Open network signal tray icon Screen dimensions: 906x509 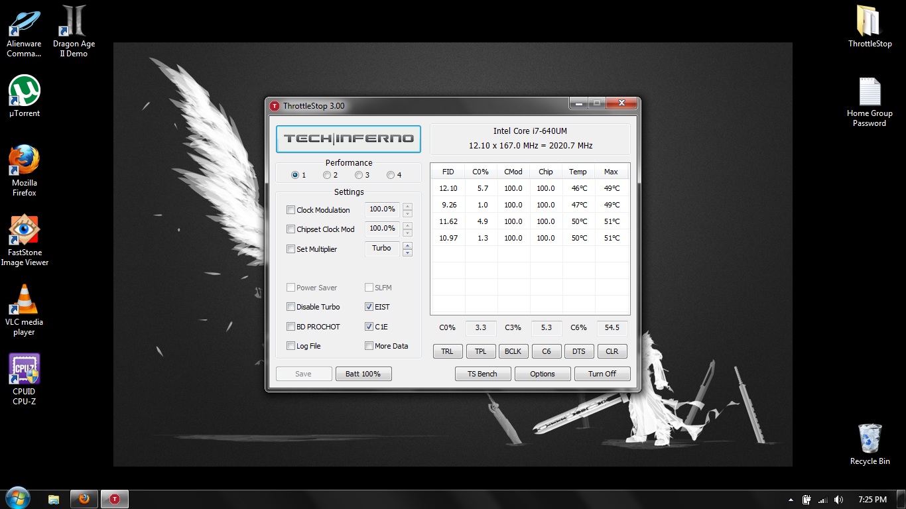tap(822, 500)
